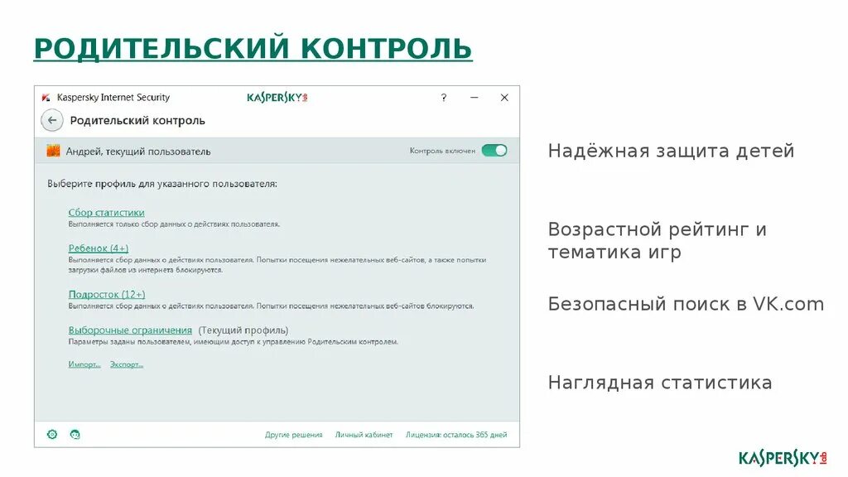Viewport: 848px width, 477px height.
Task: Open Выборочные ограничения profile
Action: [130, 330]
